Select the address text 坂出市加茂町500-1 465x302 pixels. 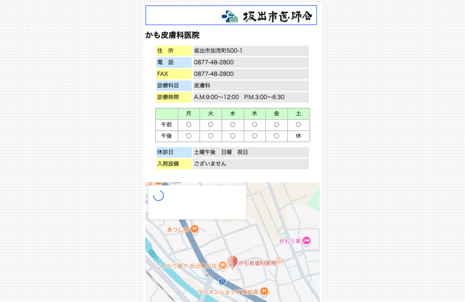pyautogui.click(x=218, y=51)
